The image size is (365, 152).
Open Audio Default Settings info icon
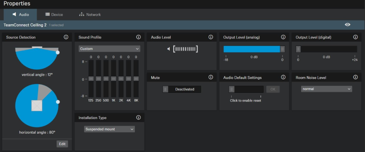coord(283,77)
